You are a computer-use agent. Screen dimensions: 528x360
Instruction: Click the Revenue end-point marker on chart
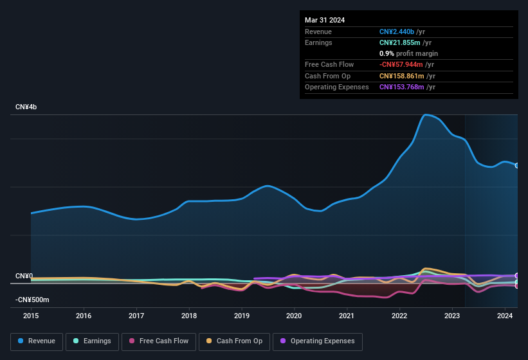(517, 165)
